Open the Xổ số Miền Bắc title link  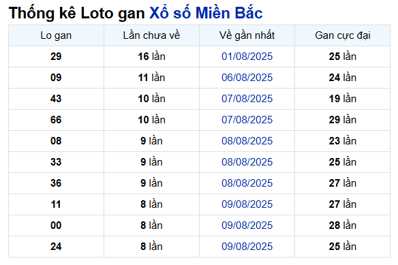206,13
